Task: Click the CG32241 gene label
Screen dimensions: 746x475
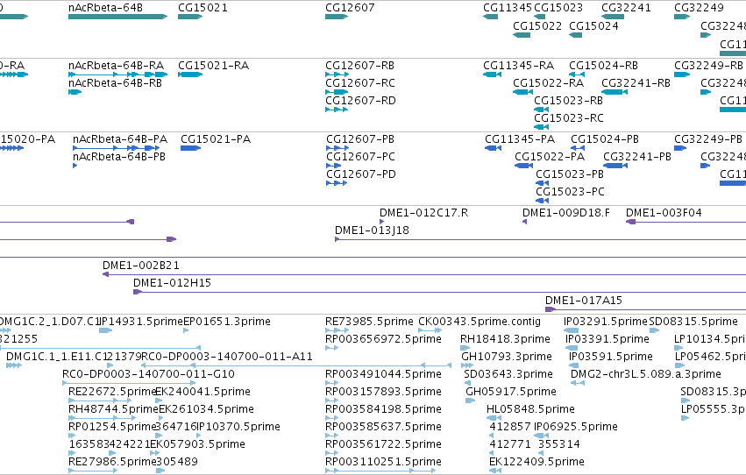Action: point(626,8)
